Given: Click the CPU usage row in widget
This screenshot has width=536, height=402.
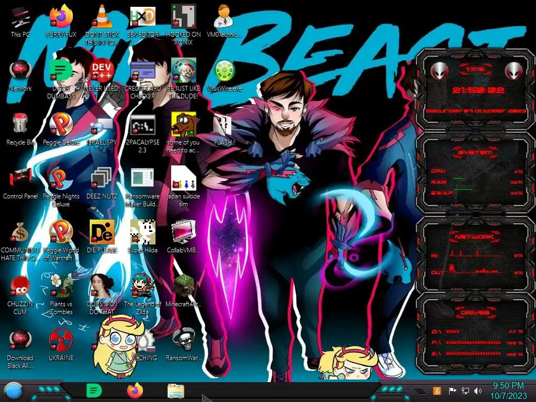Looking at the screenshot, I should (477, 171).
